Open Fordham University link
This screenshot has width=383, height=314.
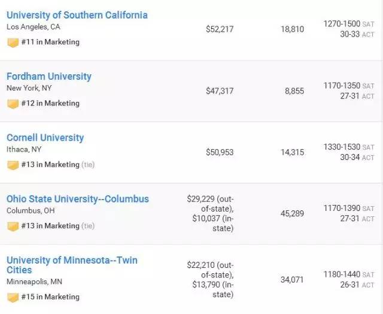[49, 76]
